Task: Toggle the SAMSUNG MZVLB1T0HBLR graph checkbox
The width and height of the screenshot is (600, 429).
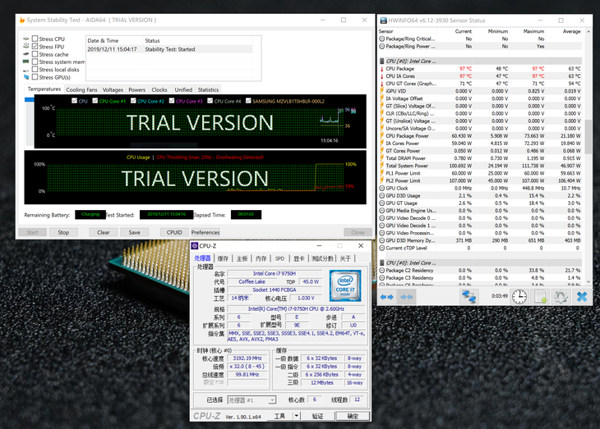Action: click(x=248, y=101)
